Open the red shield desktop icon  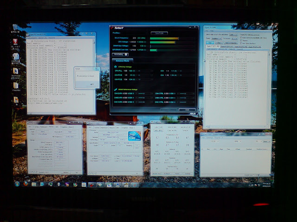pyautogui.click(x=15, y=42)
